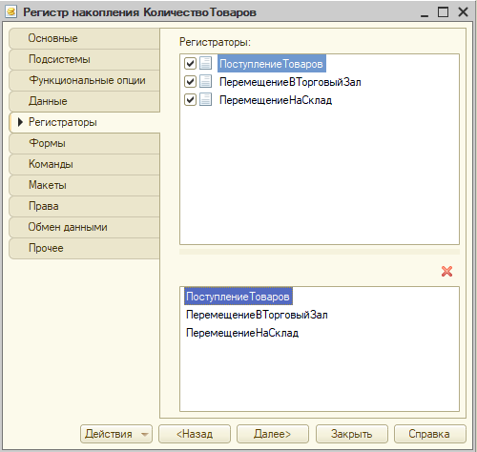Disable the ПеремещениеНаСклад checkbox
477x452 pixels.
190,100
